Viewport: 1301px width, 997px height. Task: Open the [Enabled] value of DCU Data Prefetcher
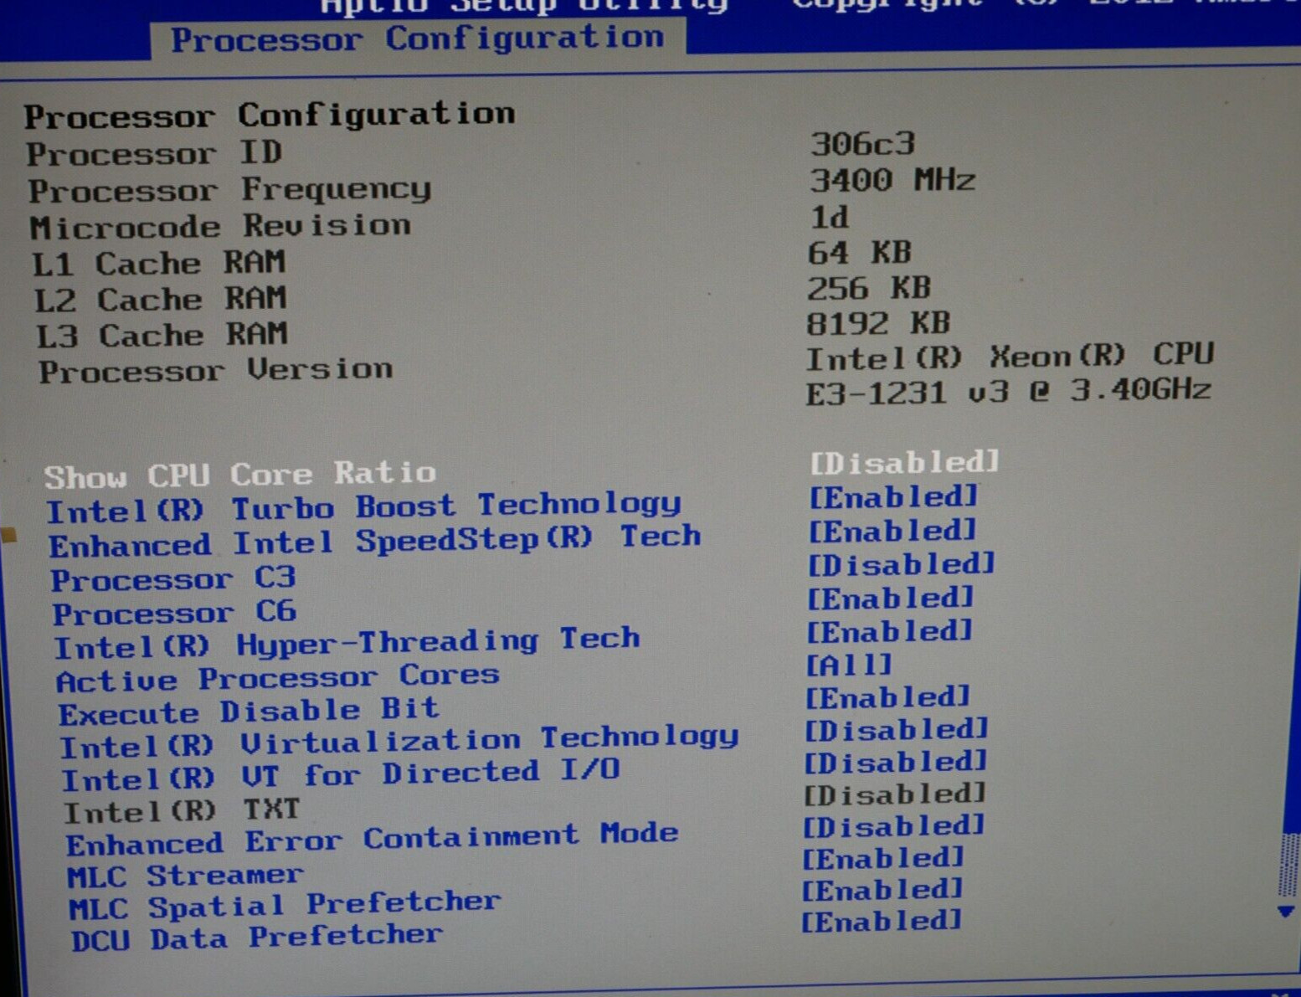click(x=882, y=921)
